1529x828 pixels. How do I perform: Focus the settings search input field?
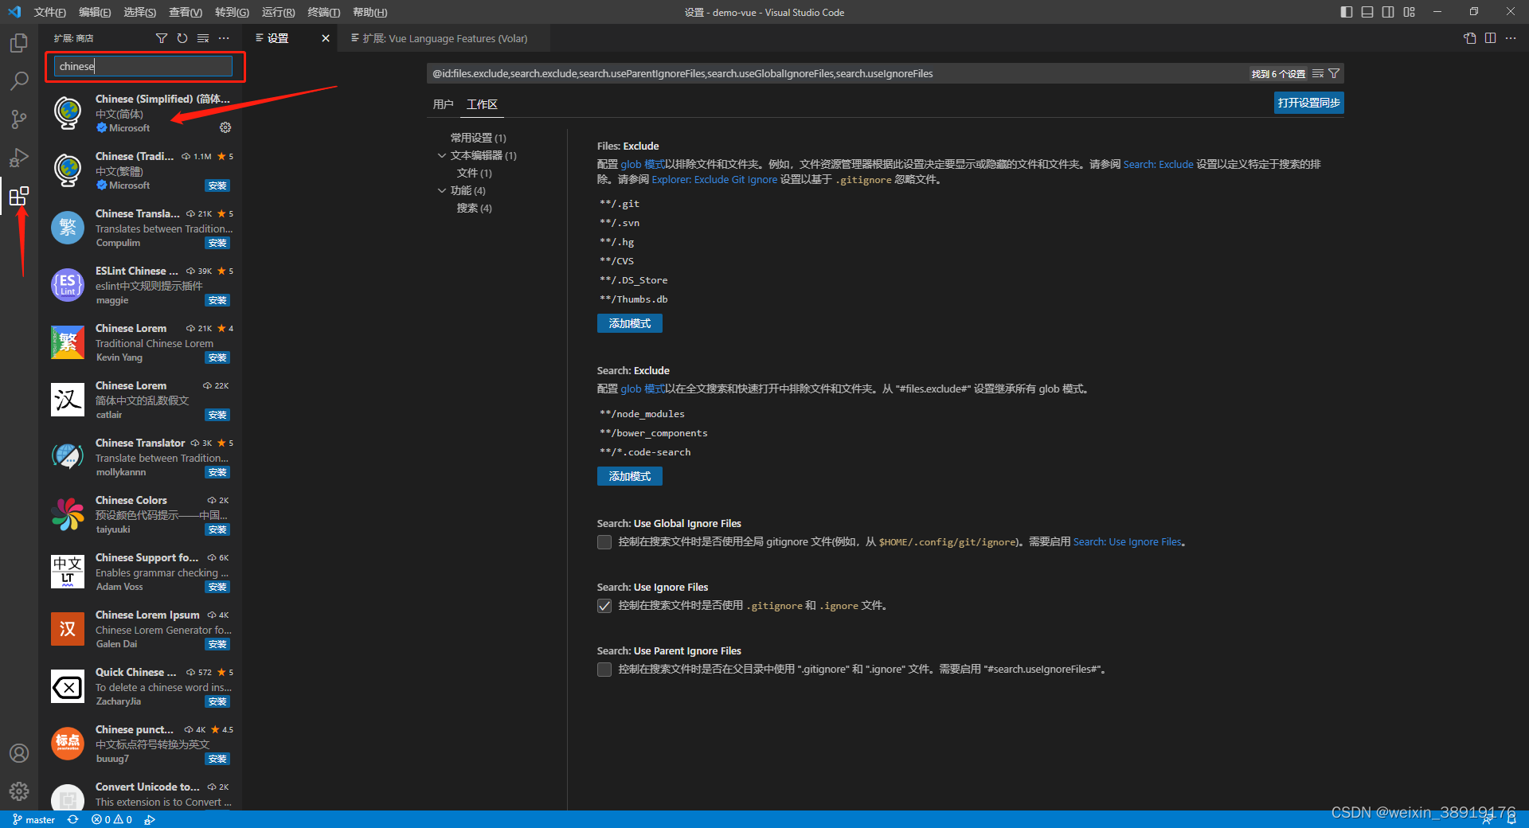coord(836,73)
